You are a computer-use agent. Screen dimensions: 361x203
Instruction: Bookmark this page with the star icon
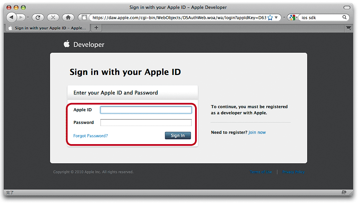[270, 18]
